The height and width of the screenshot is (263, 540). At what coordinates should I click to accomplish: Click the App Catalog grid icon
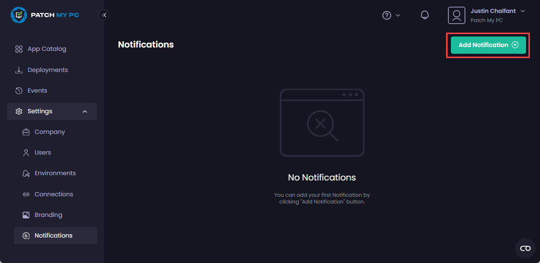coord(19,49)
